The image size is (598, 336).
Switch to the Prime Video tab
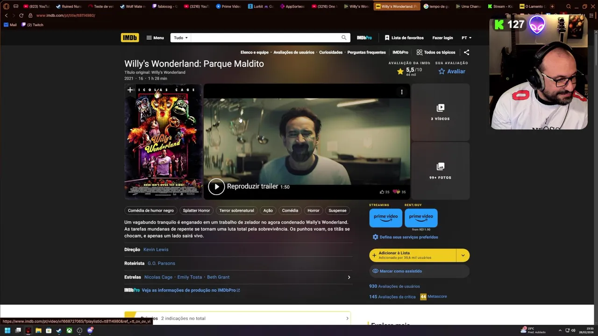(x=228, y=7)
